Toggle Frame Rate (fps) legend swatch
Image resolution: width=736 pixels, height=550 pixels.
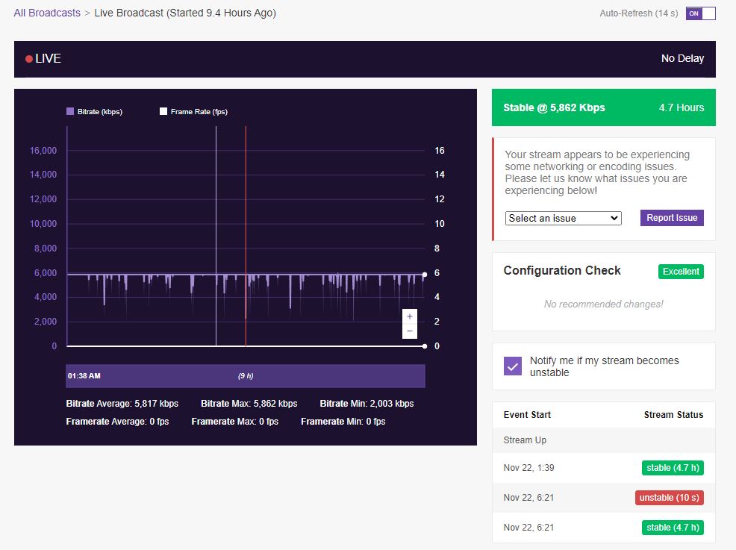(x=163, y=112)
